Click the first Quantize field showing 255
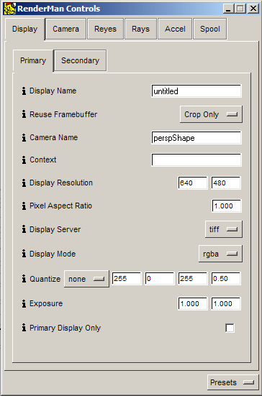Screen dimensions: 262x396 pos(127,279)
